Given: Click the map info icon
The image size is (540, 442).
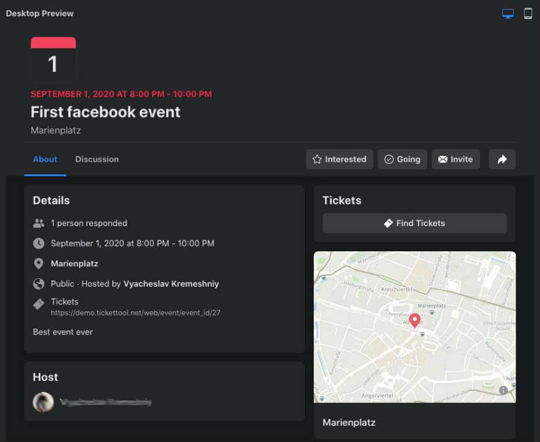Looking at the screenshot, I should 503,390.
